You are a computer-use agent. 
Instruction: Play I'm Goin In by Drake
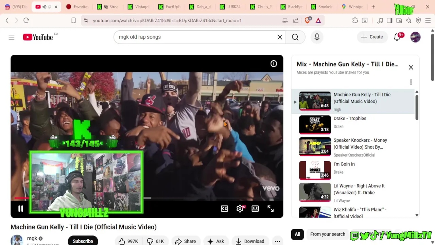(x=353, y=170)
